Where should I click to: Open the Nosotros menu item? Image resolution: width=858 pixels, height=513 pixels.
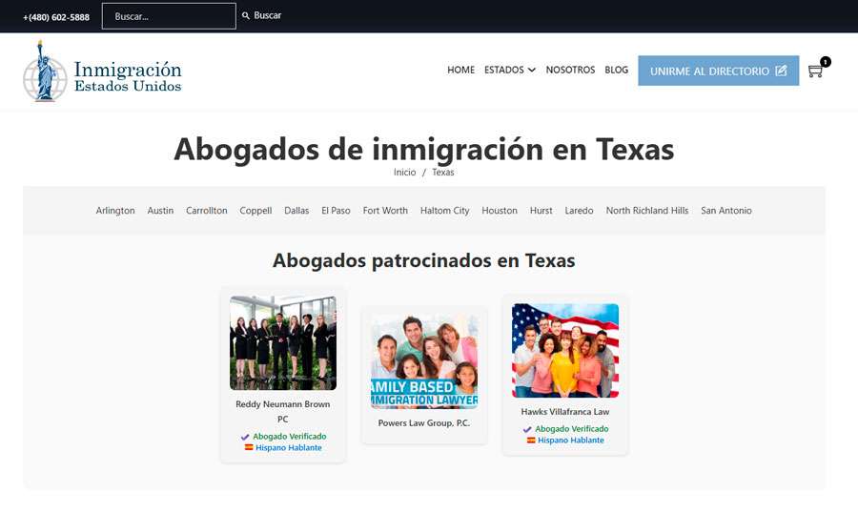point(570,70)
